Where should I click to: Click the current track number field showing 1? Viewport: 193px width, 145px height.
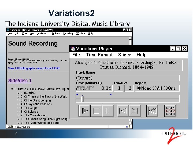pyautogui.click(x=118, y=88)
